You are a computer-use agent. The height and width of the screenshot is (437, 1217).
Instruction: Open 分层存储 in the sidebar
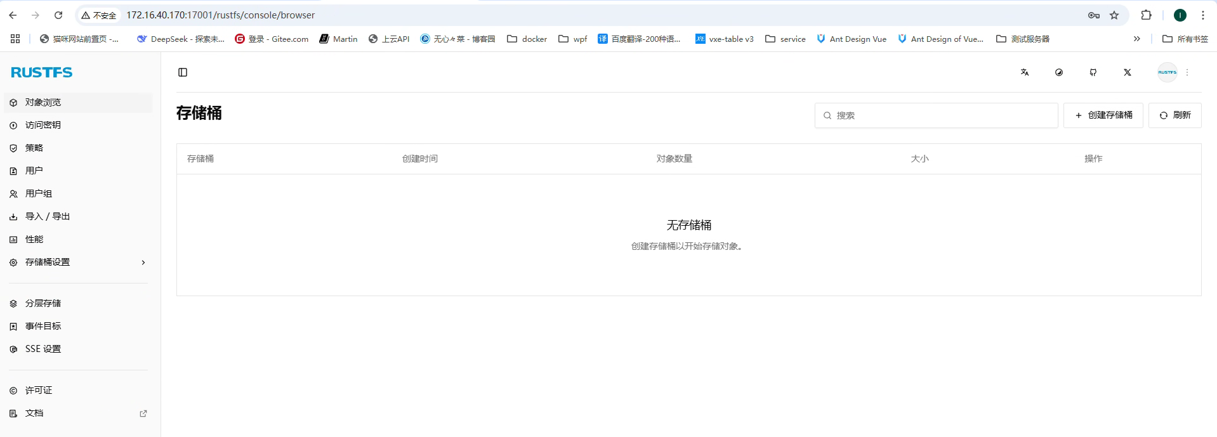[78, 303]
